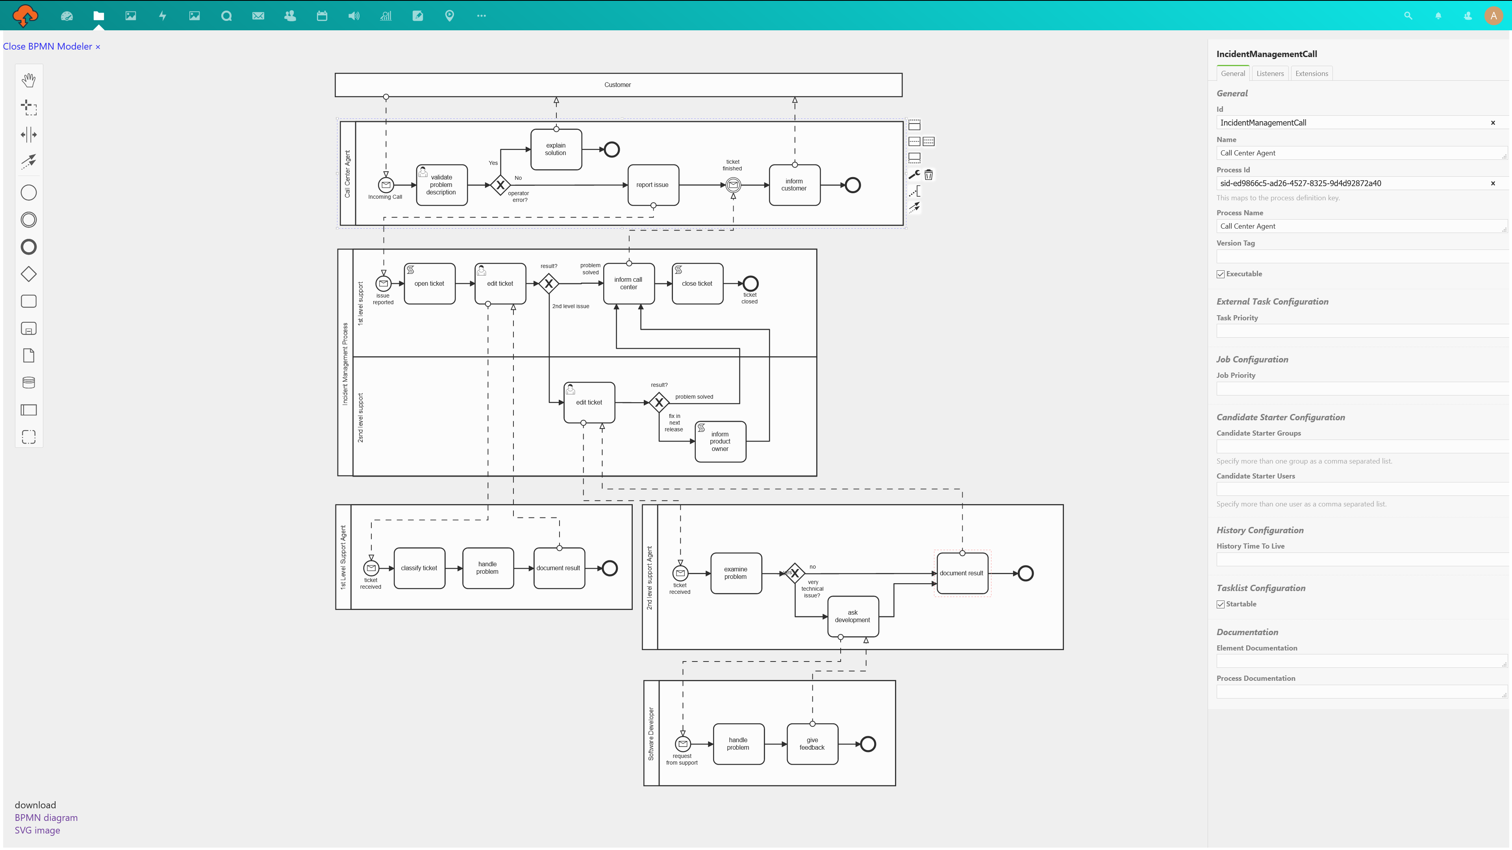Toggle the Executable checkbox
Screen dimensions: 1512x850
(x=1220, y=274)
